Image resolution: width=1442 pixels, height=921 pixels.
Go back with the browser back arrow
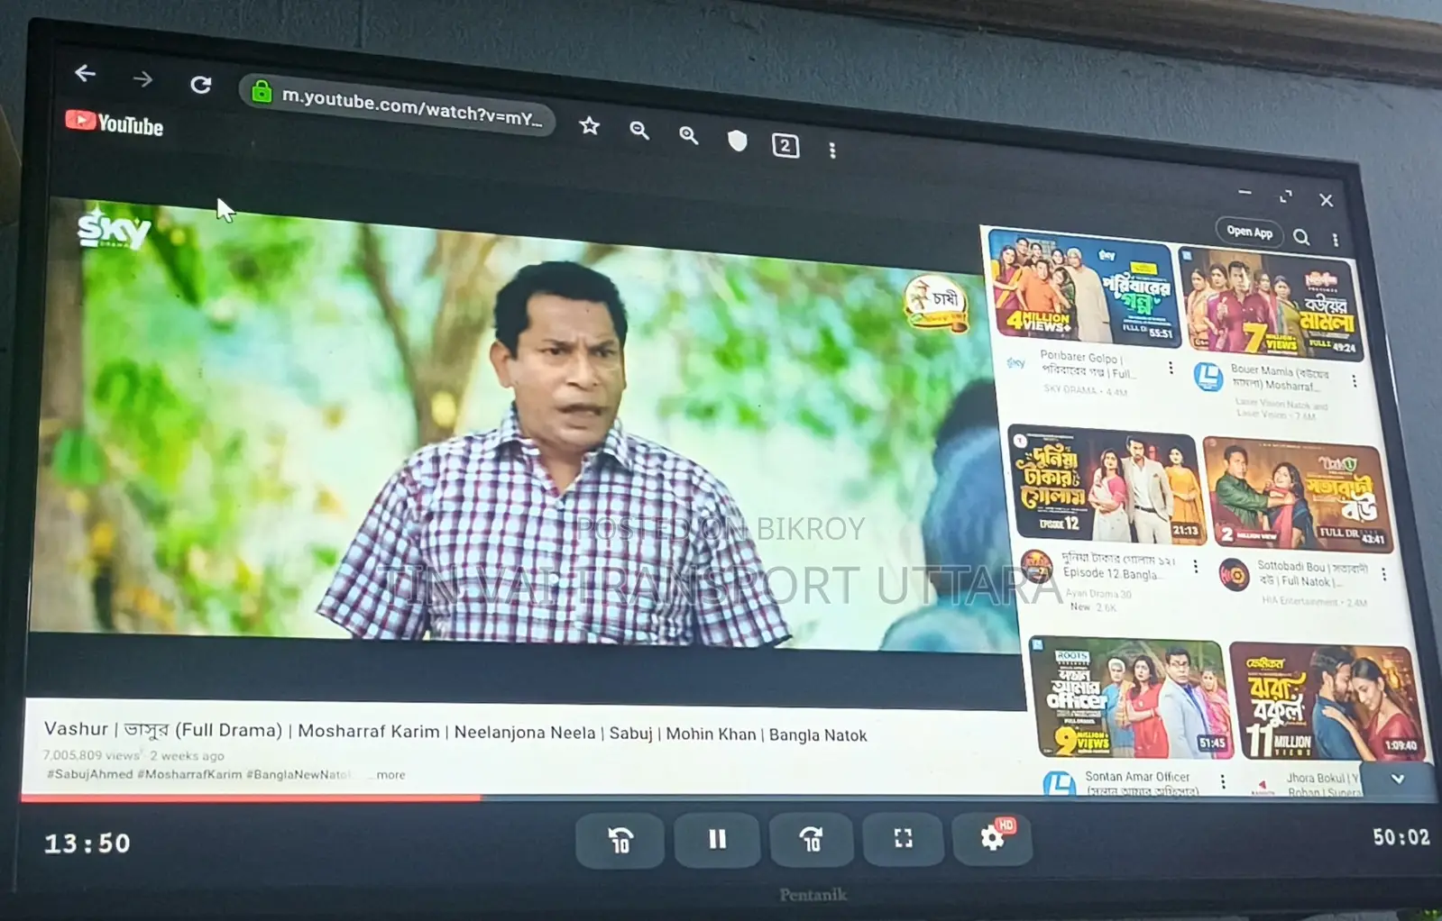[x=85, y=74]
